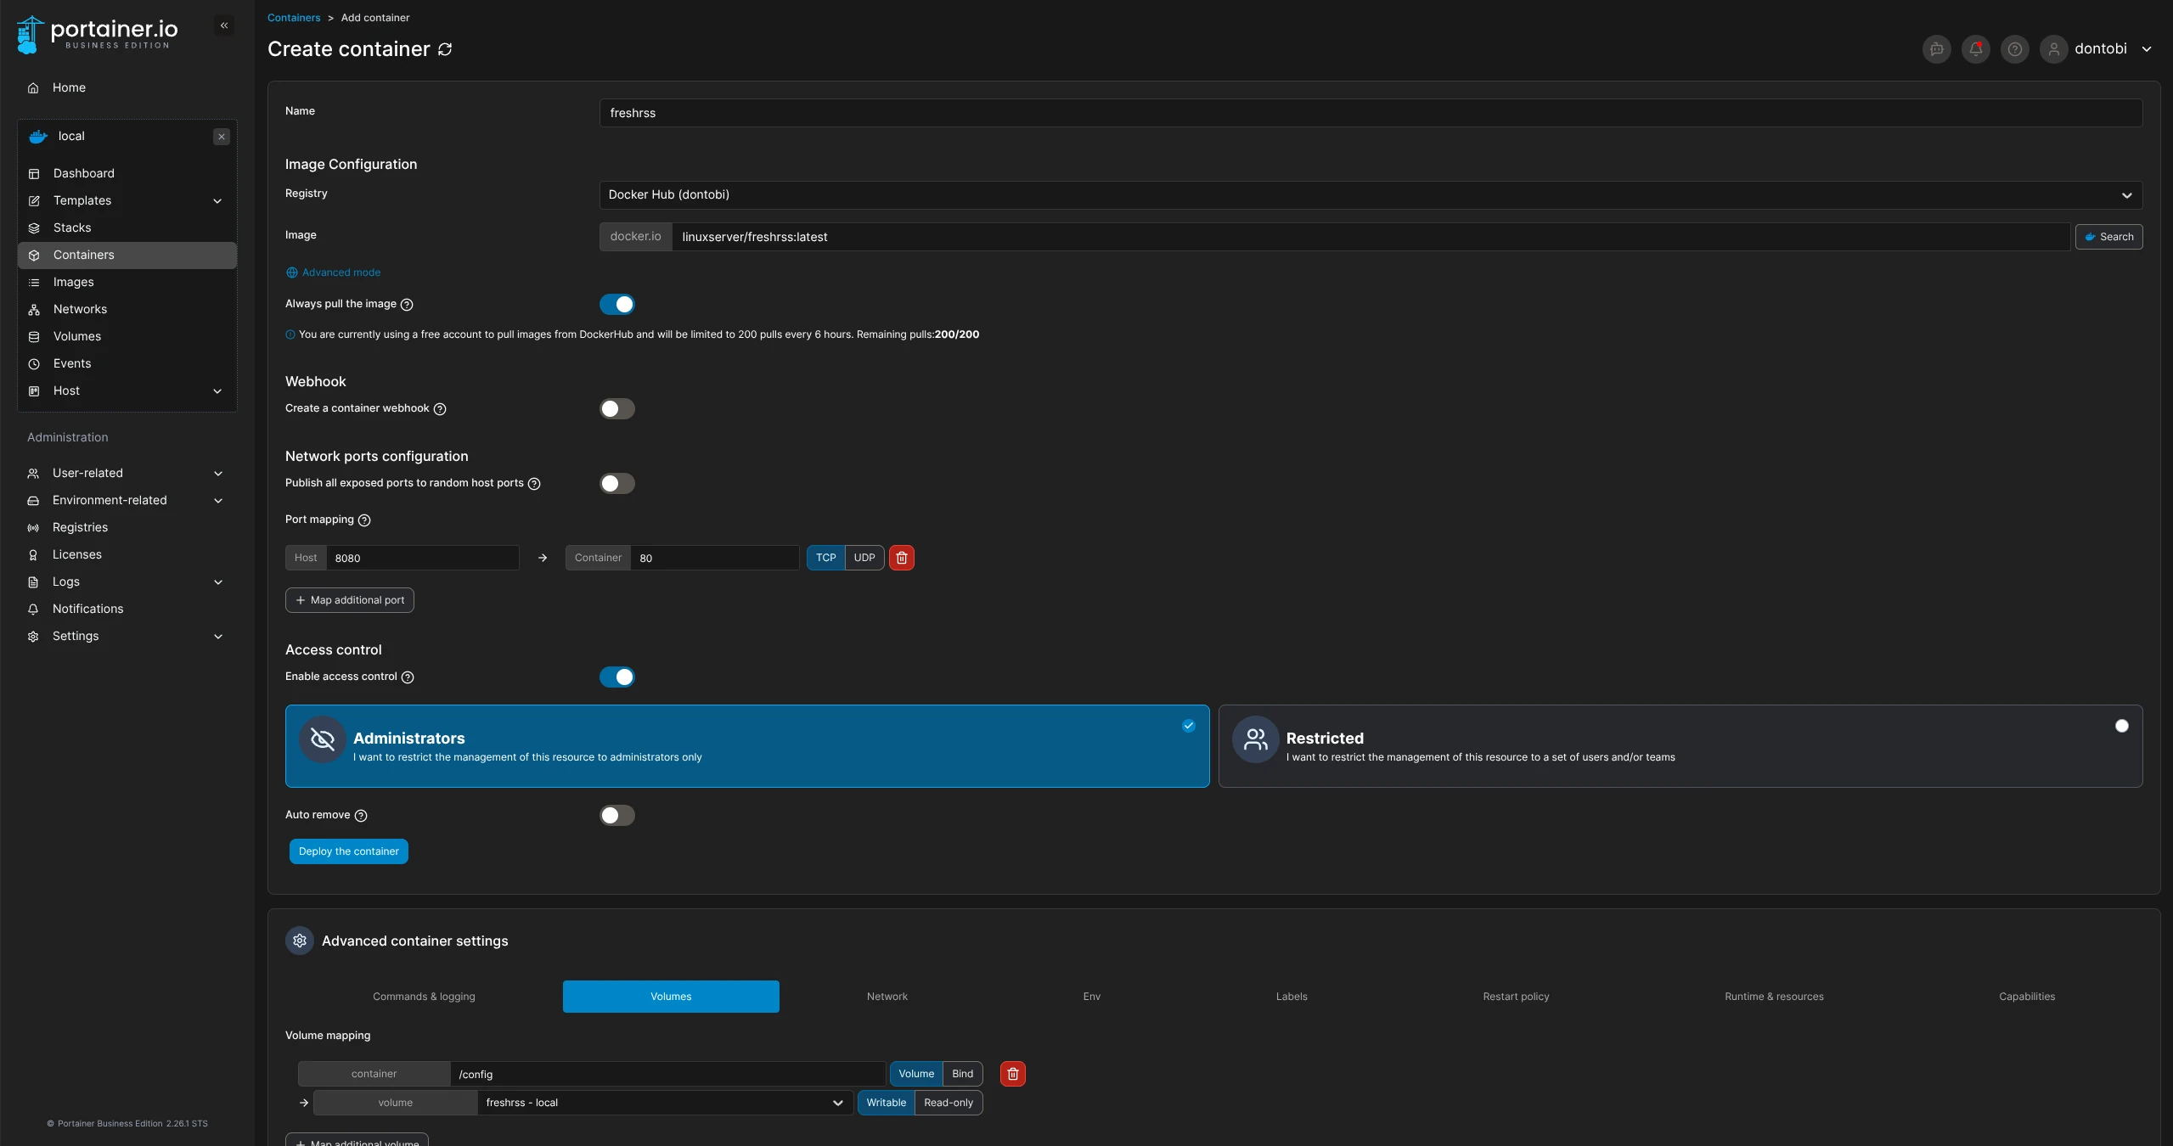Open Home in the sidebar

[127, 87]
